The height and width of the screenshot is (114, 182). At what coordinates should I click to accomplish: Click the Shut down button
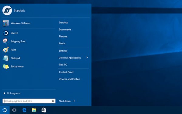(65, 101)
